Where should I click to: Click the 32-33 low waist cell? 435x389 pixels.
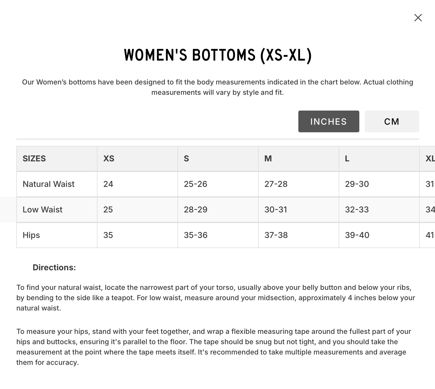(x=357, y=209)
